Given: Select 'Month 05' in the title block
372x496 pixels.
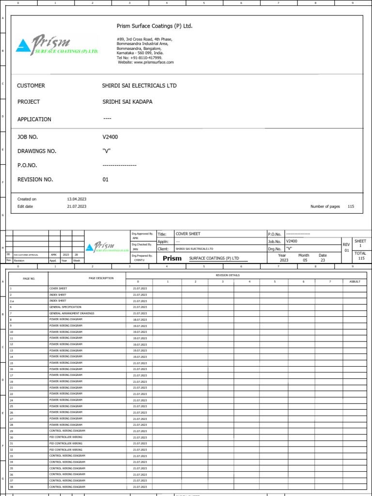Looking at the screenshot, I should pos(304,258).
